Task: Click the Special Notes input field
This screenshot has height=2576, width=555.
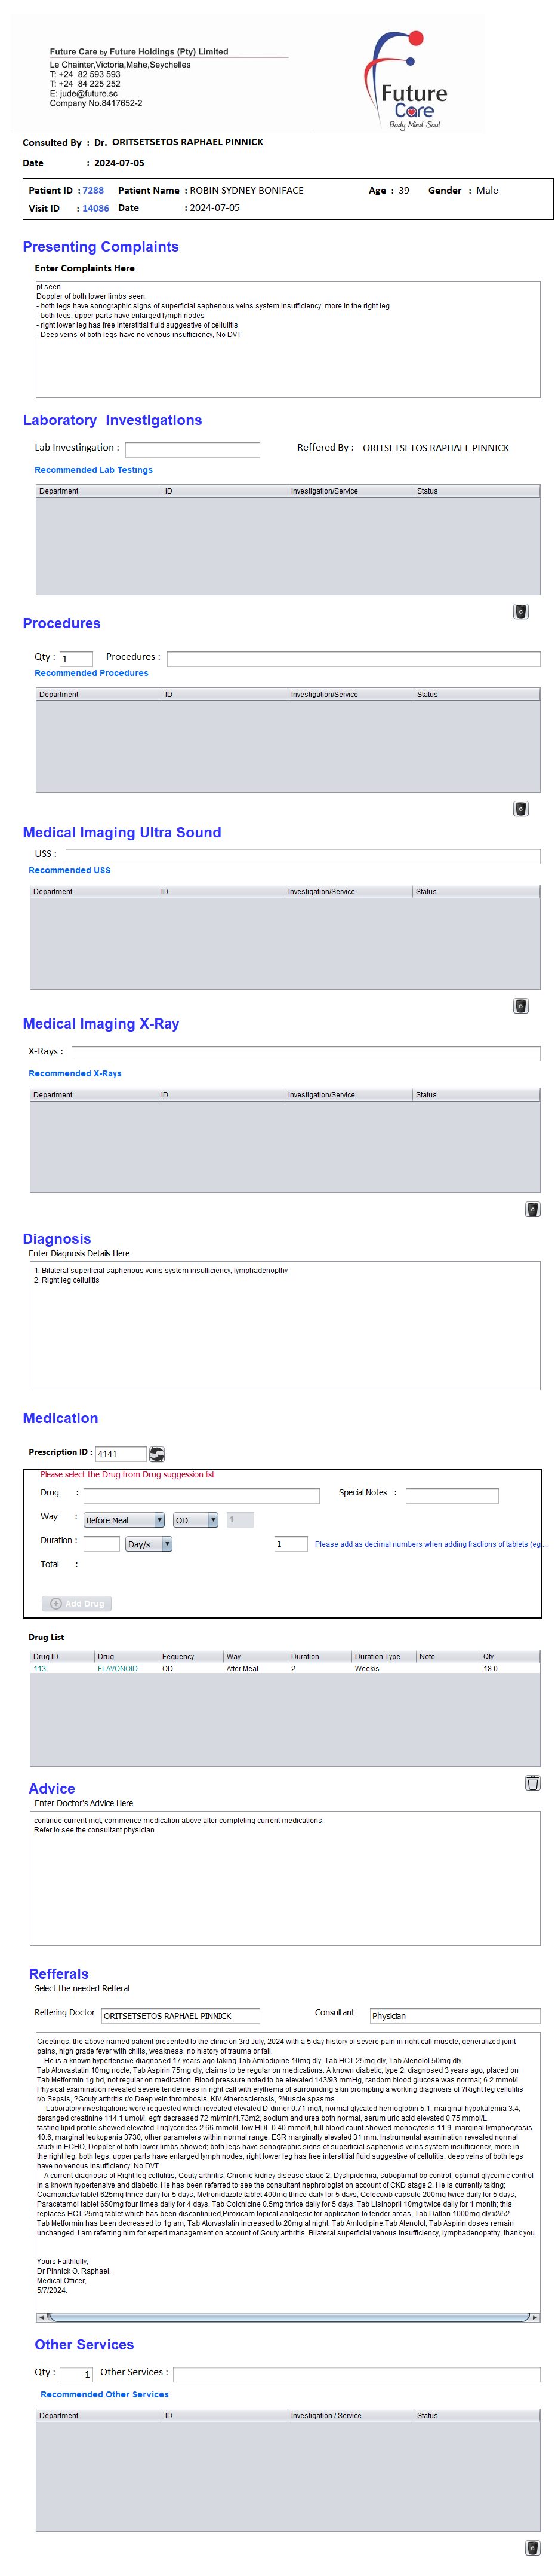Action: point(451,1496)
